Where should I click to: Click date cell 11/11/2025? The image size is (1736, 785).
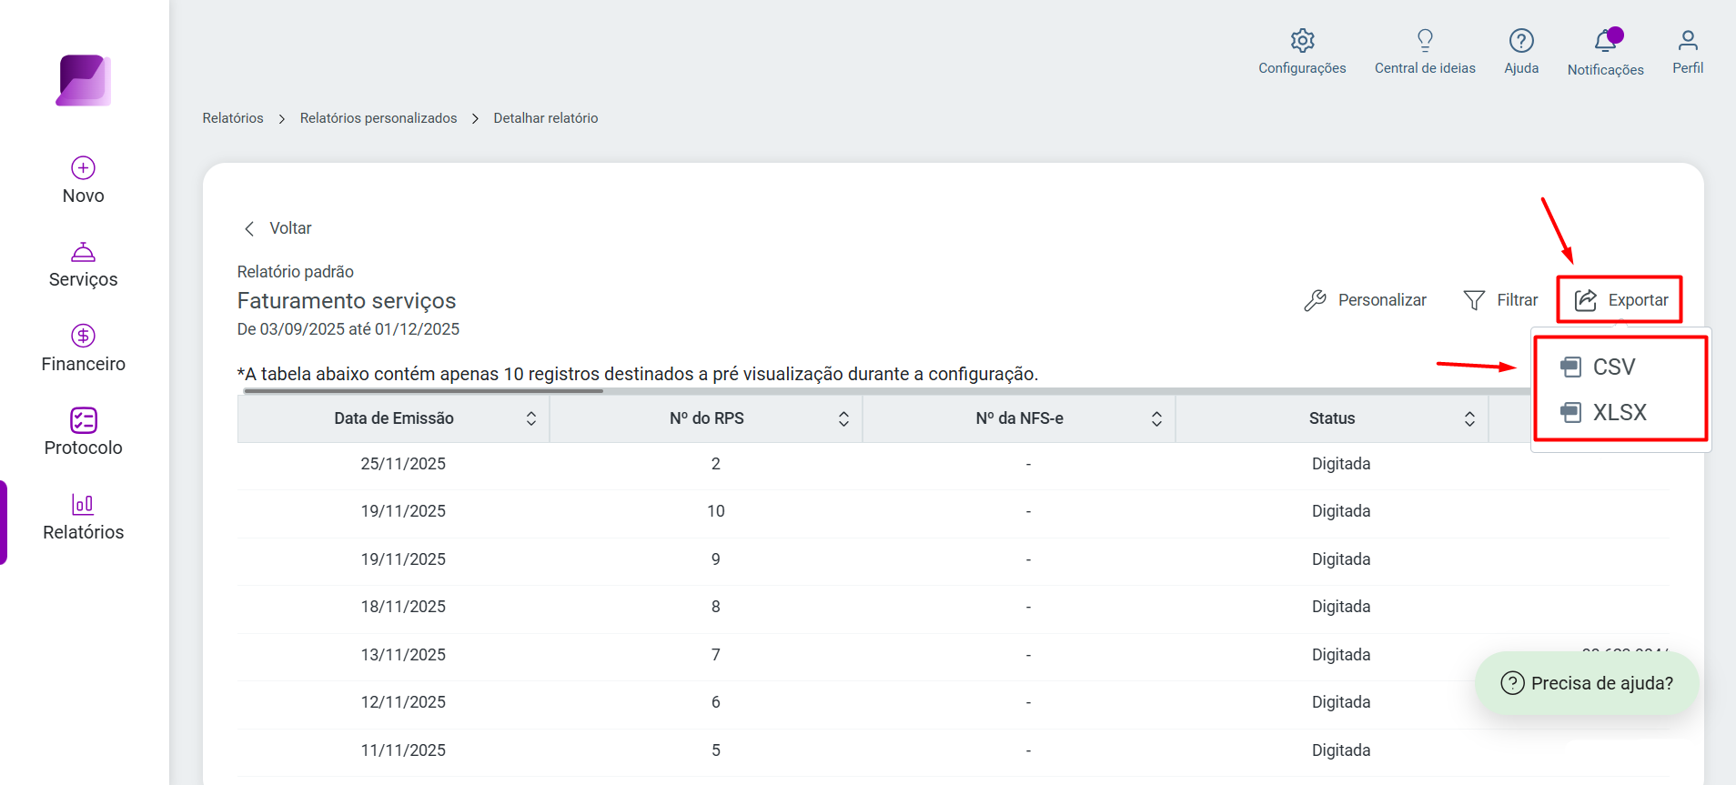403,750
